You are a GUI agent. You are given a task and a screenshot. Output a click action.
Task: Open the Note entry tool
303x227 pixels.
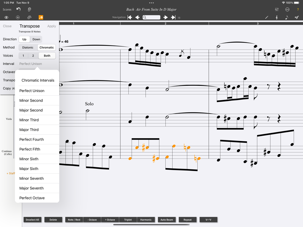coord(286,17)
